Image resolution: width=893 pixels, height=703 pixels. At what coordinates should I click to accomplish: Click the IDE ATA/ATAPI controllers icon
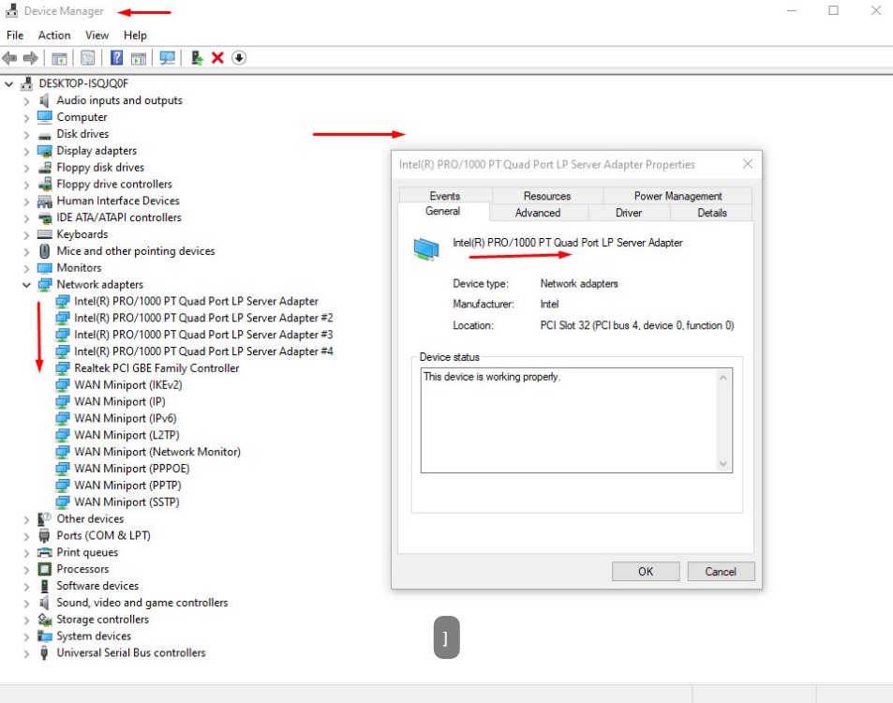point(44,217)
